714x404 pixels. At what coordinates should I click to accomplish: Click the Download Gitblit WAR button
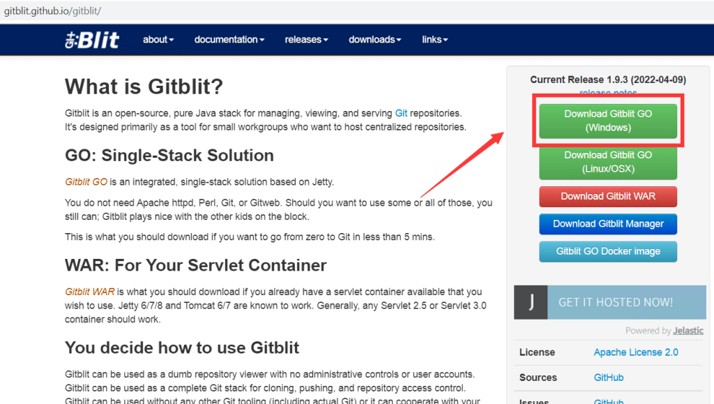pyautogui.click(x=608, y=196)
